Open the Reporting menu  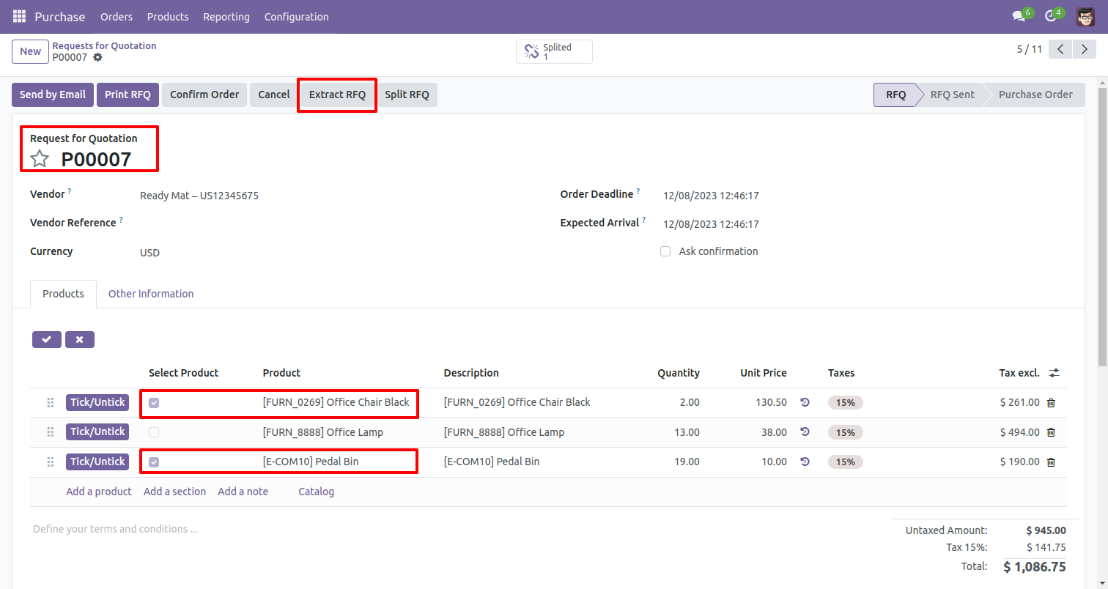(x=226, y=16)
